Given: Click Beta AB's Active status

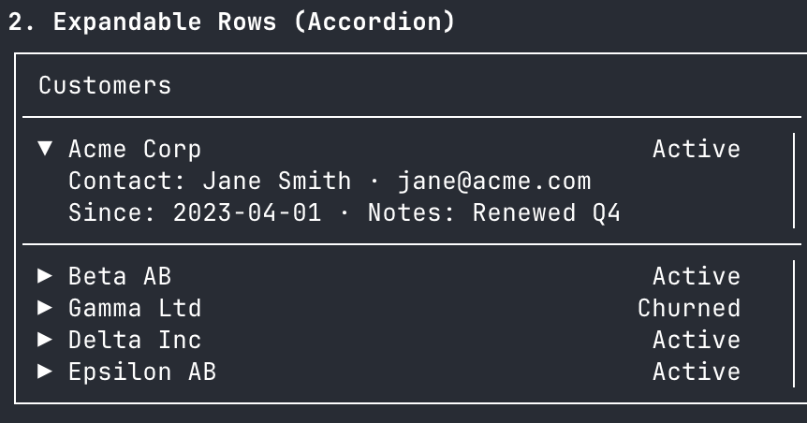Looking at the screenshot, I should tap(697, 276).
